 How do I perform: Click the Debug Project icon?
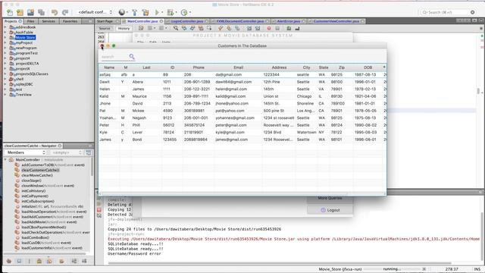coord(170,12)
